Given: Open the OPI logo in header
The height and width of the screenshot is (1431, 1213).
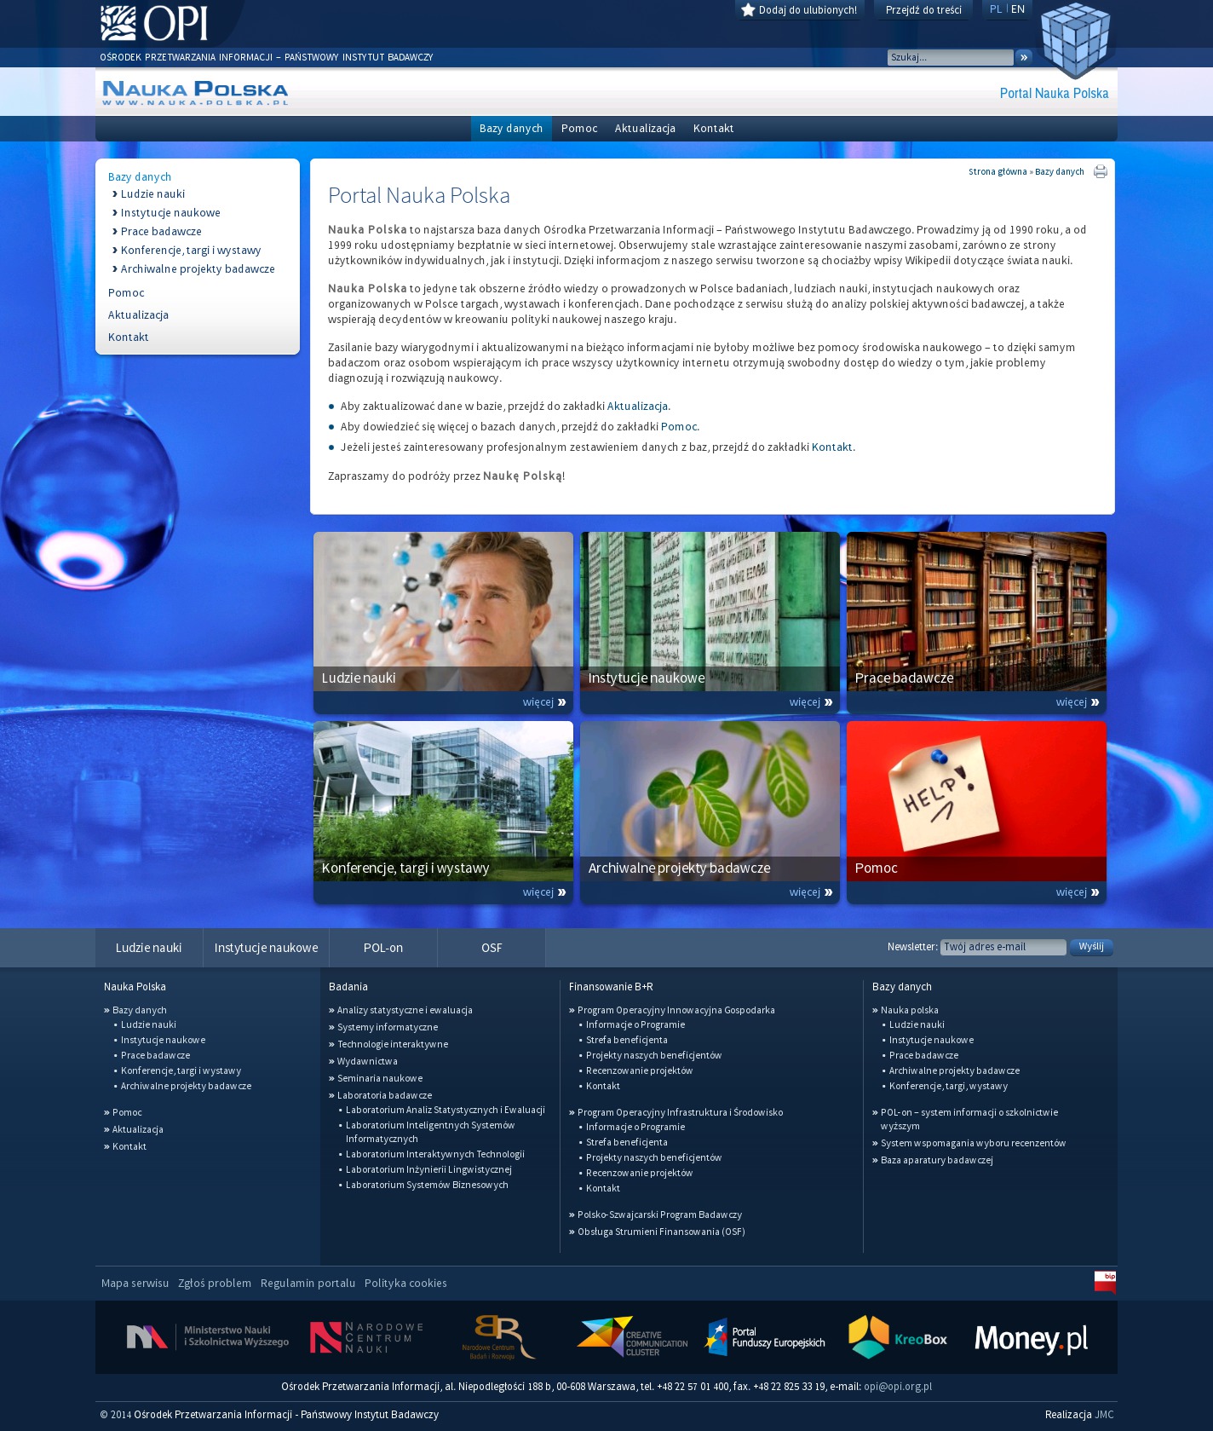Looking at the screenshot, I should click(154, 24).
